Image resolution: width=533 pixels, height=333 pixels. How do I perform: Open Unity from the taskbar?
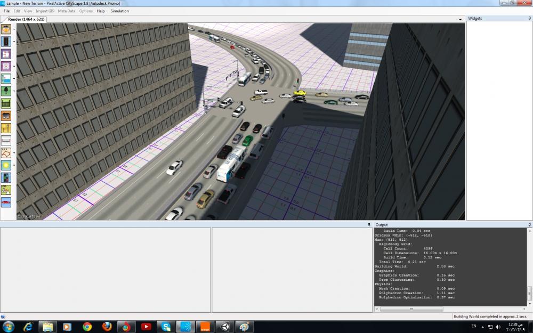[x=225, y=327]
